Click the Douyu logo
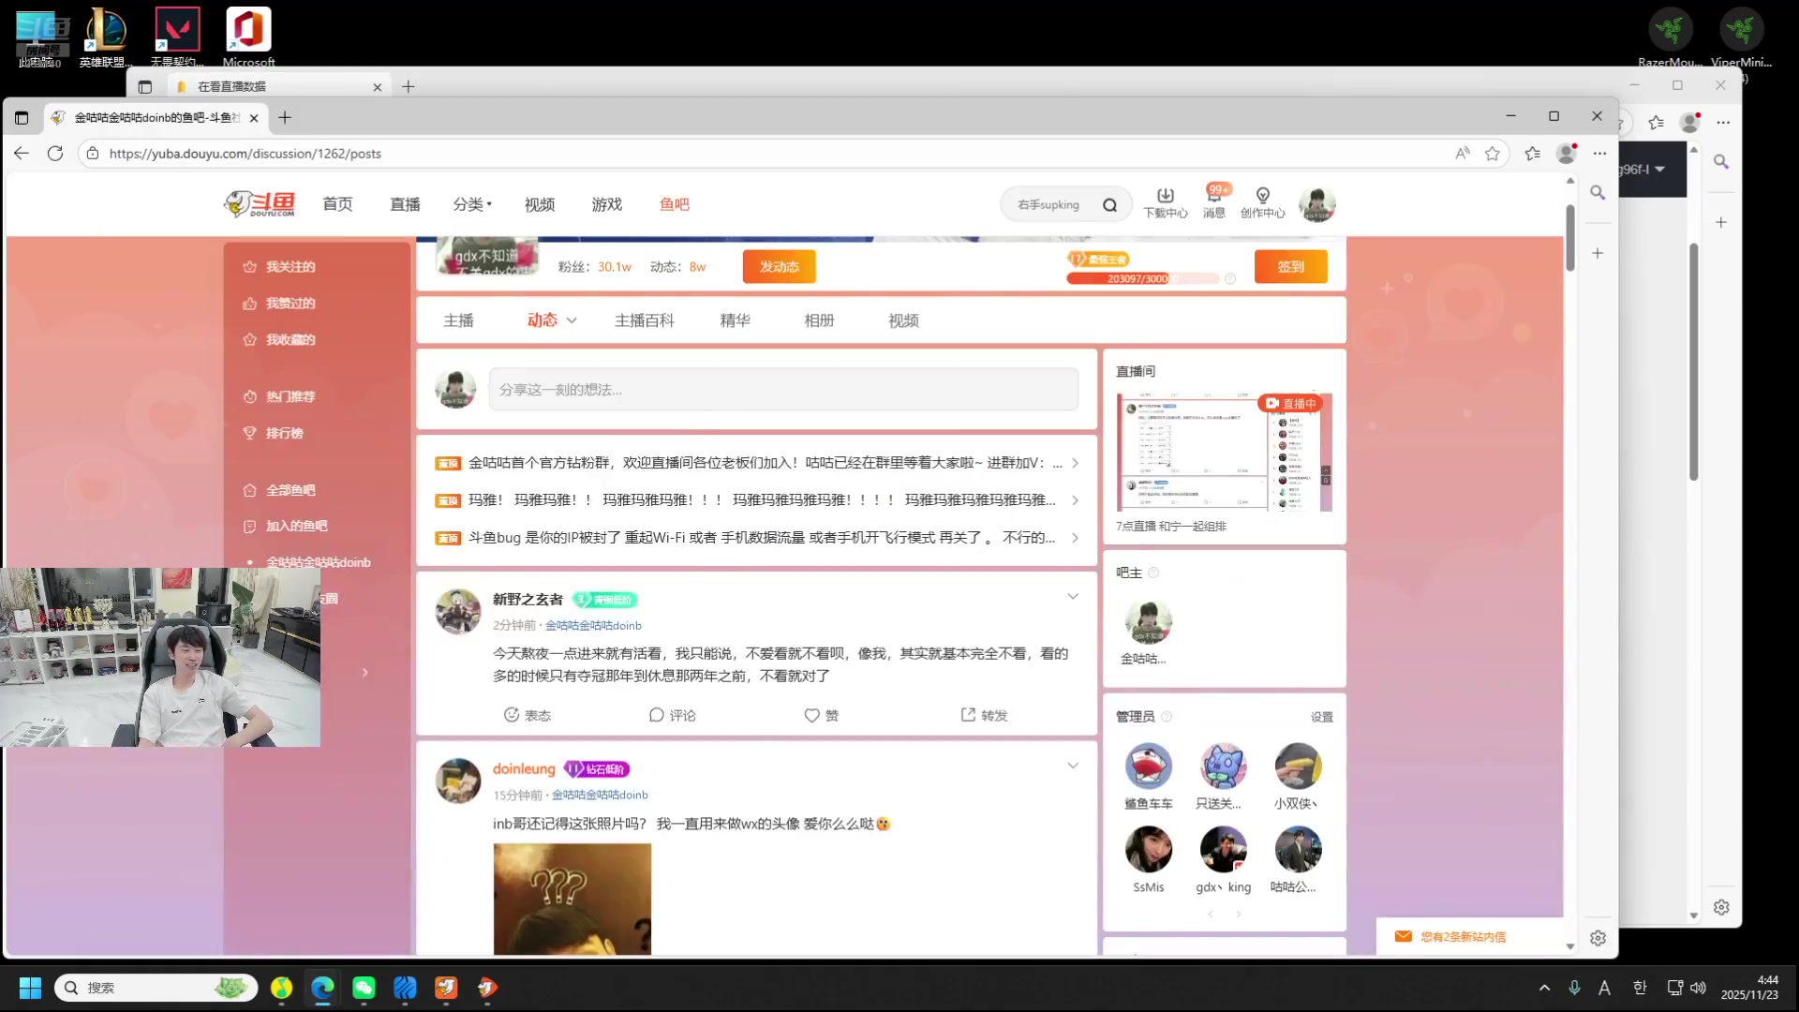Viewport: 1799px width, 1012px height. [259, 203]
